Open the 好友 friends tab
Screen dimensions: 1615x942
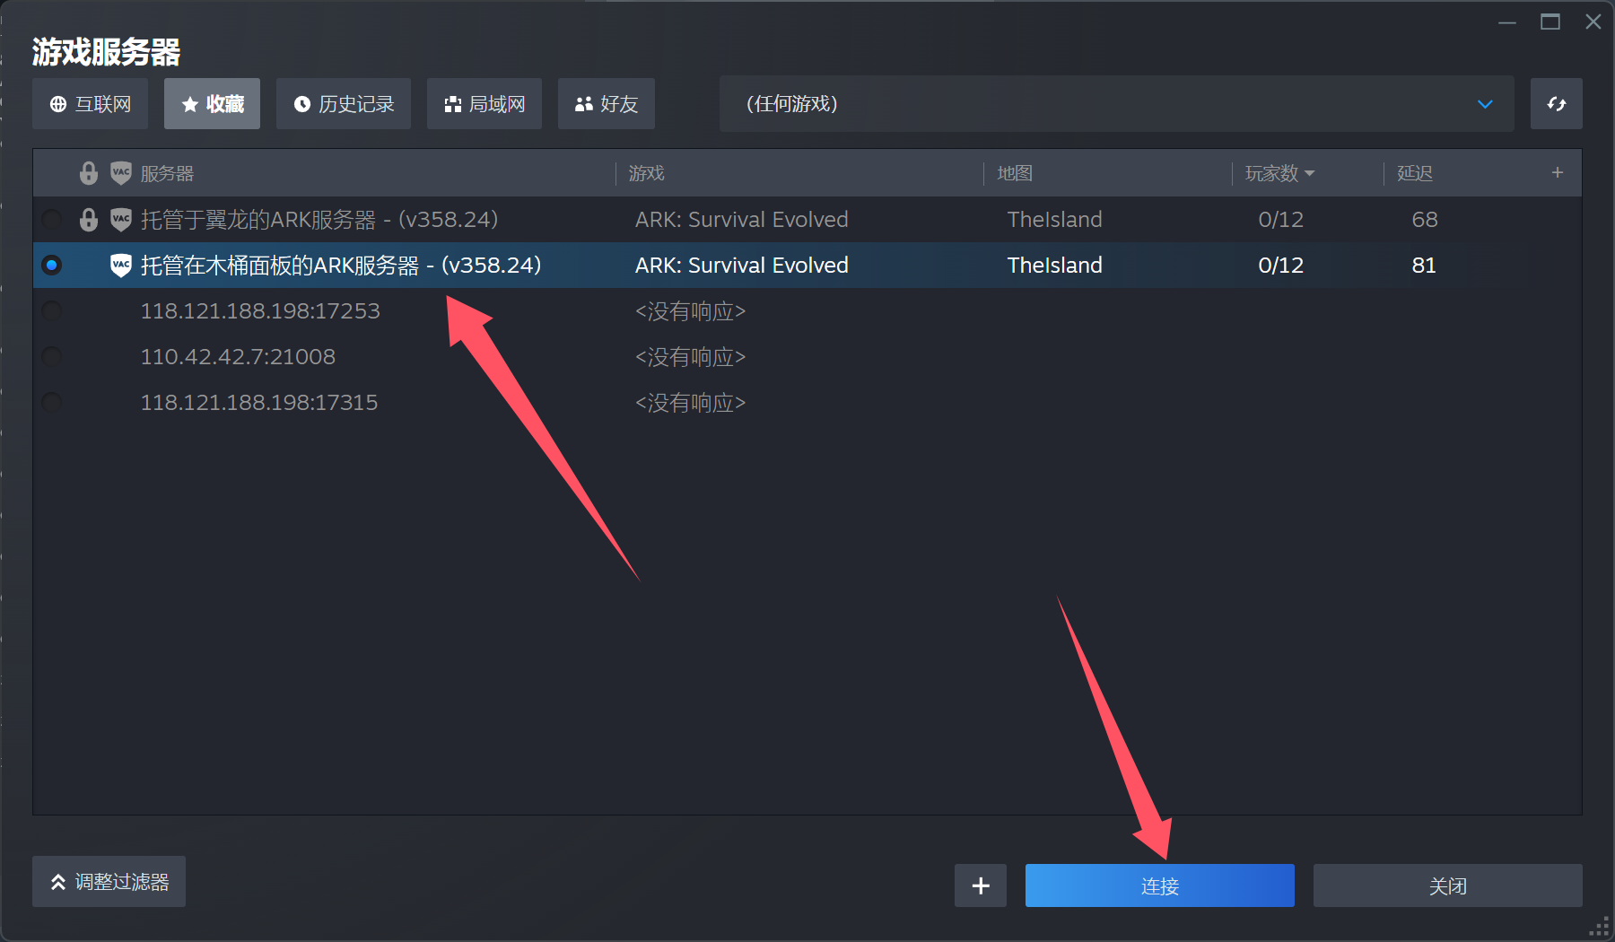click(x=607, y=104)
